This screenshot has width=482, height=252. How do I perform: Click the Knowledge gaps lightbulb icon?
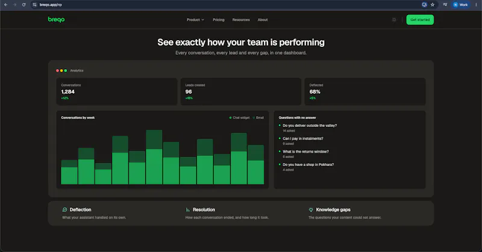pyautogui.click(x=311, y=210)
